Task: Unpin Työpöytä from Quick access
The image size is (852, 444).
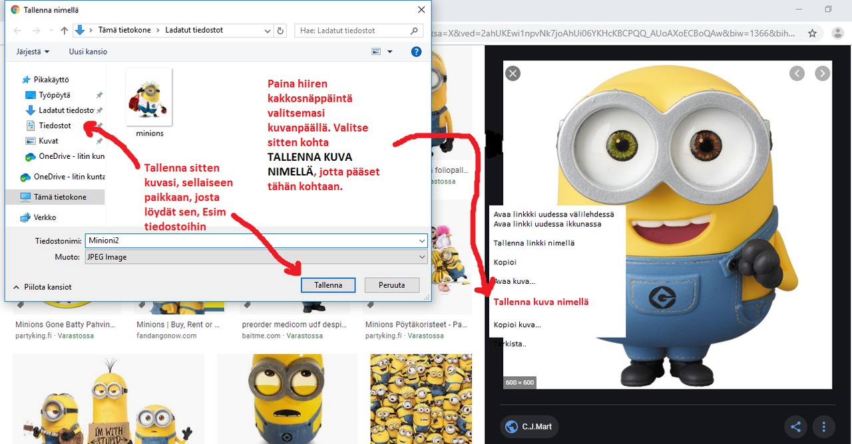Action: pyautogui.click(x=99, y=94)
